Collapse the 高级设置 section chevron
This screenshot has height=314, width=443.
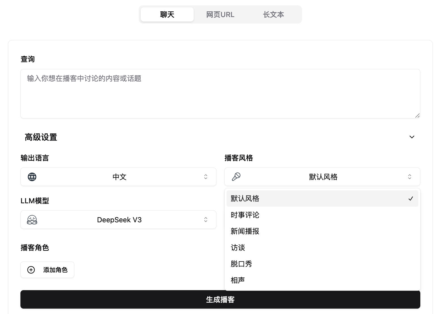[412, 137]
